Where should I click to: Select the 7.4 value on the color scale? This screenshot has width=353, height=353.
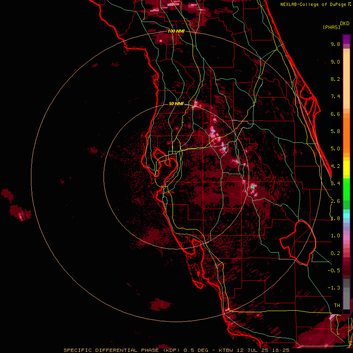(335, 96)
